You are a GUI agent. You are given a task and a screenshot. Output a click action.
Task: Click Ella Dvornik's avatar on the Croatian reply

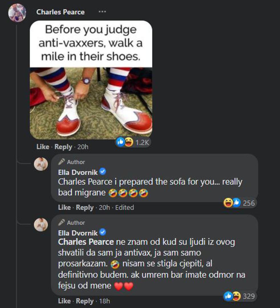pos(41,225)
